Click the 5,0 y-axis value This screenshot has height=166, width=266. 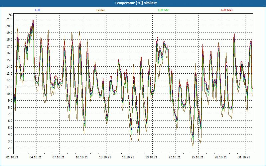(x=10, y=127)
